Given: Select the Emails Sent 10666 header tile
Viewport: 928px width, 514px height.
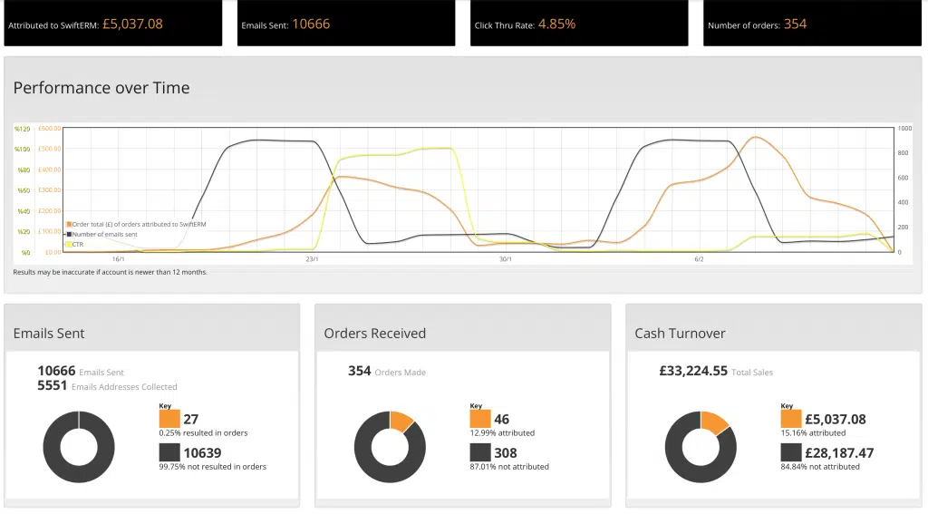Looking at the screenshot, I should (346, 23).
